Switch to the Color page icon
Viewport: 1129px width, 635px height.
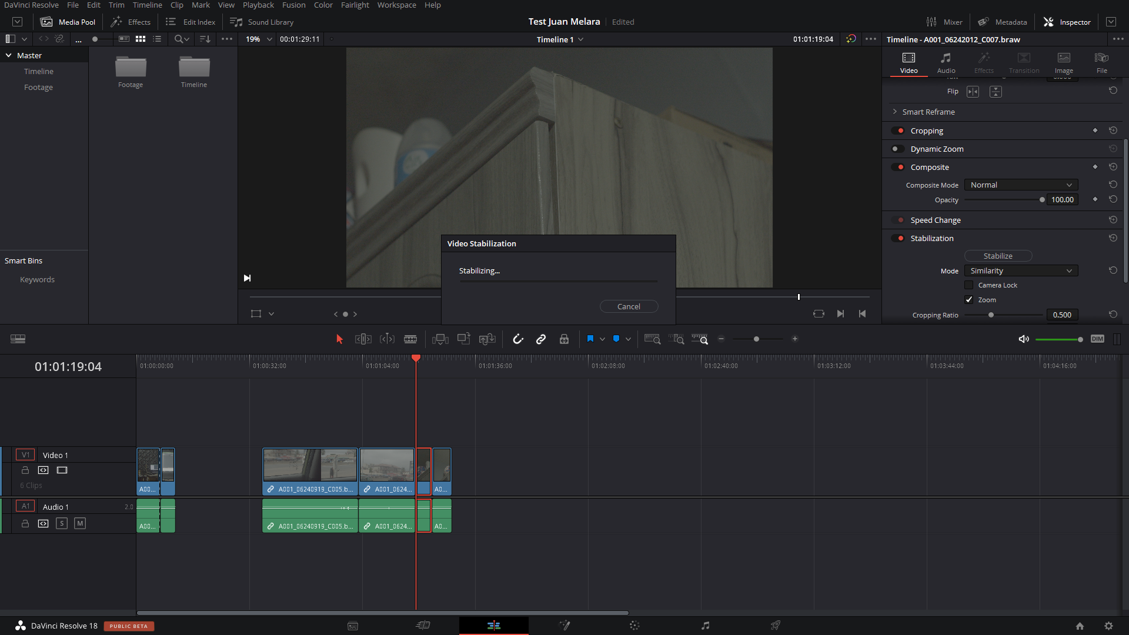634,626
